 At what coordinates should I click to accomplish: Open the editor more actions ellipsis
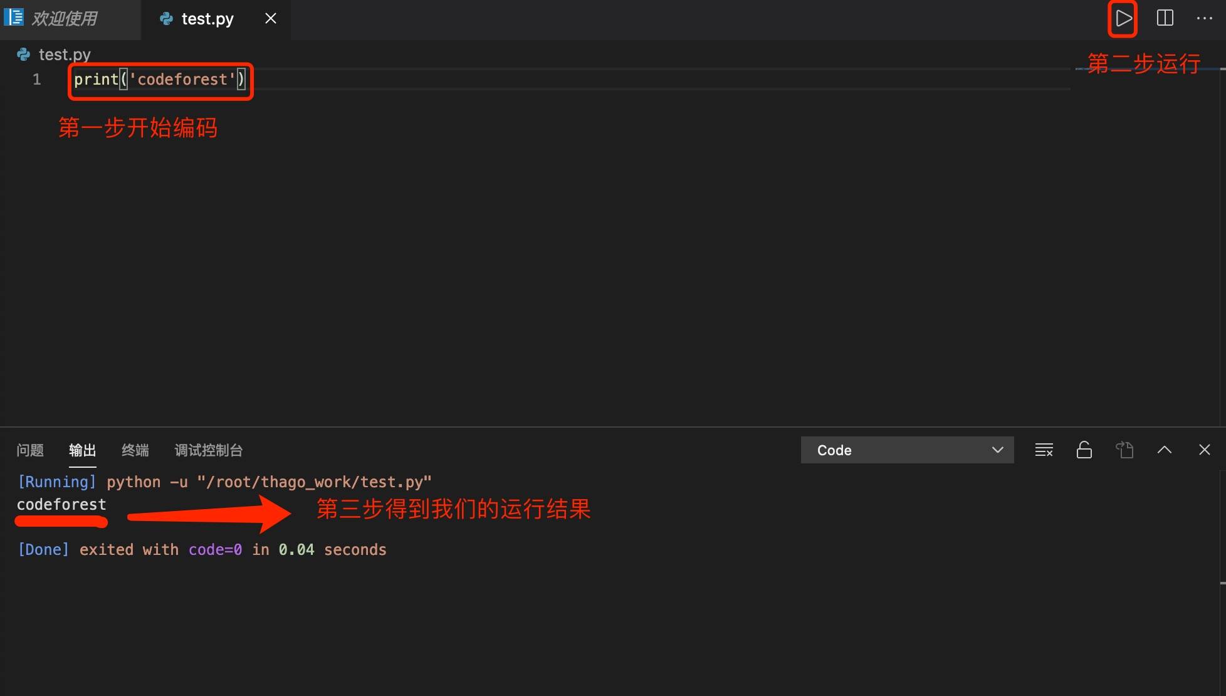(1204, 18)
